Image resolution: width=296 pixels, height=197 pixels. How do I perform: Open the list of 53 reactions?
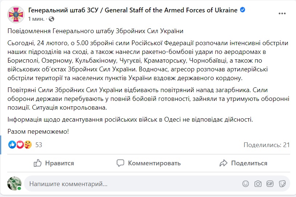(x=39, y=145)
